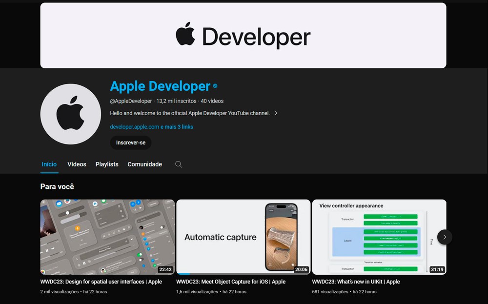Open the channel search magnifier icon
This screenshot has width=488, height=304.
click(x=179, y=164)
